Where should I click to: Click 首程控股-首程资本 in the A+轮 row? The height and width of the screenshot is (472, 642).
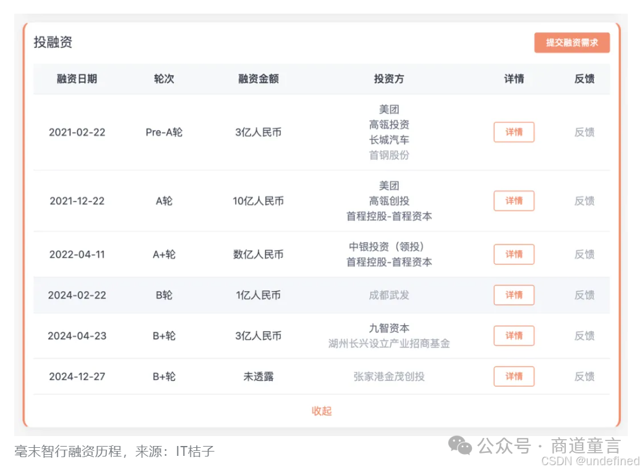pyautogui.click(x=389, y=261)
